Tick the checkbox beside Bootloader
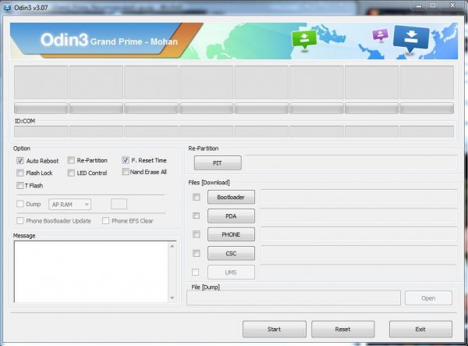468x346 pixels. coord(197,197)
